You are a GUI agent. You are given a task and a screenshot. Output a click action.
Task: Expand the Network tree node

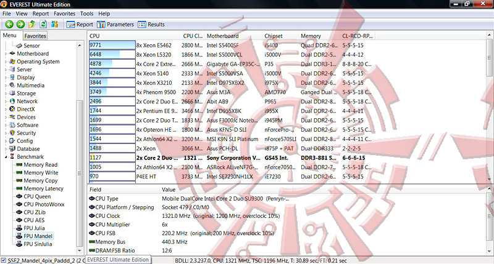tap(6, 101)
